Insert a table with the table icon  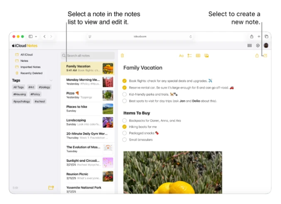pyautogui.click(x=198, y=56)
